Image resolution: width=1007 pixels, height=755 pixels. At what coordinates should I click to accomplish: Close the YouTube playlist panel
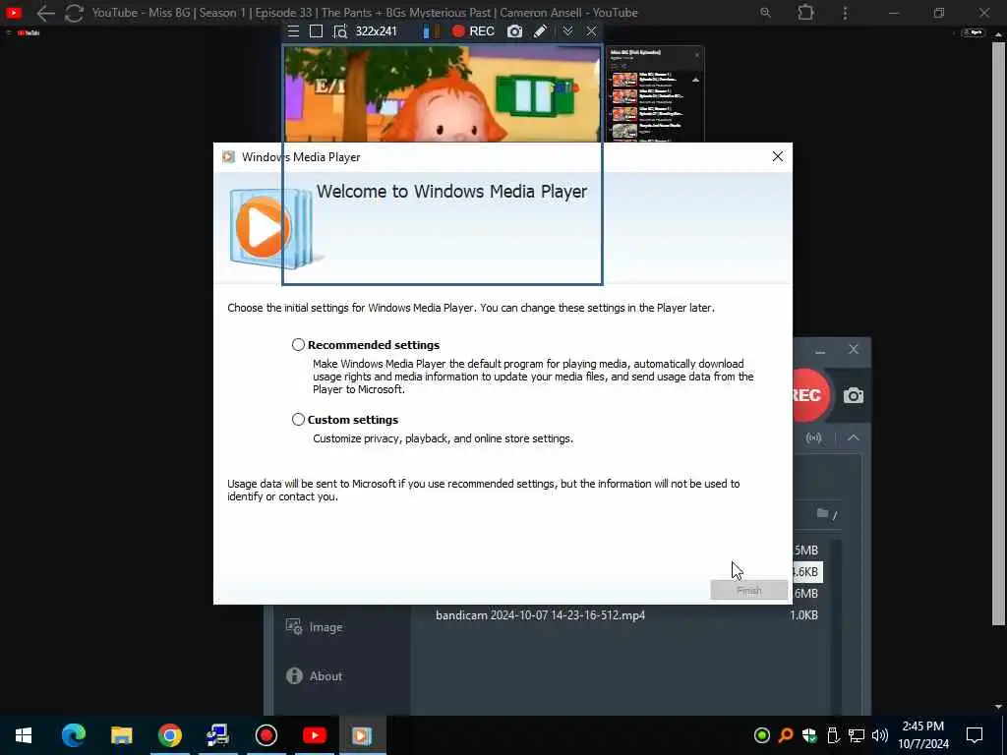pos(697,55)
